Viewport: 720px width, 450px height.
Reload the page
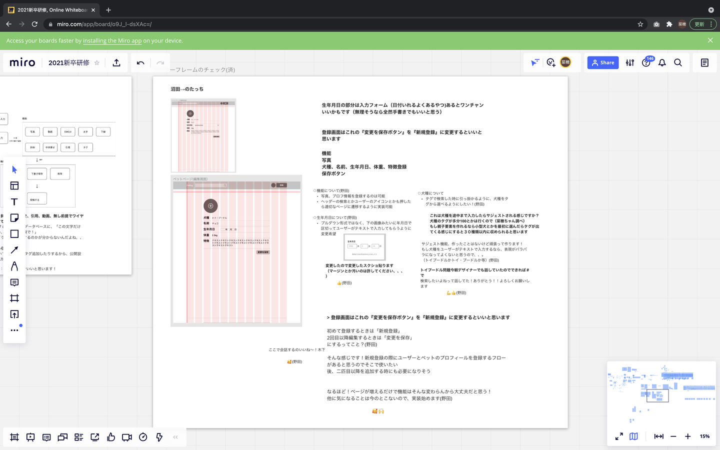click(34, 24)
